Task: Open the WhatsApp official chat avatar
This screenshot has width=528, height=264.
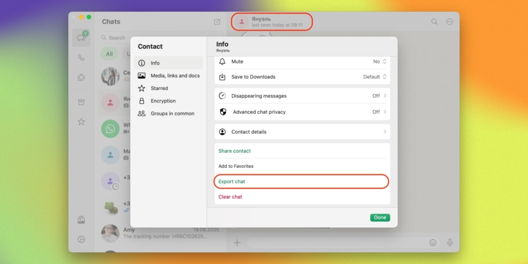Action: tap(110, 128)
